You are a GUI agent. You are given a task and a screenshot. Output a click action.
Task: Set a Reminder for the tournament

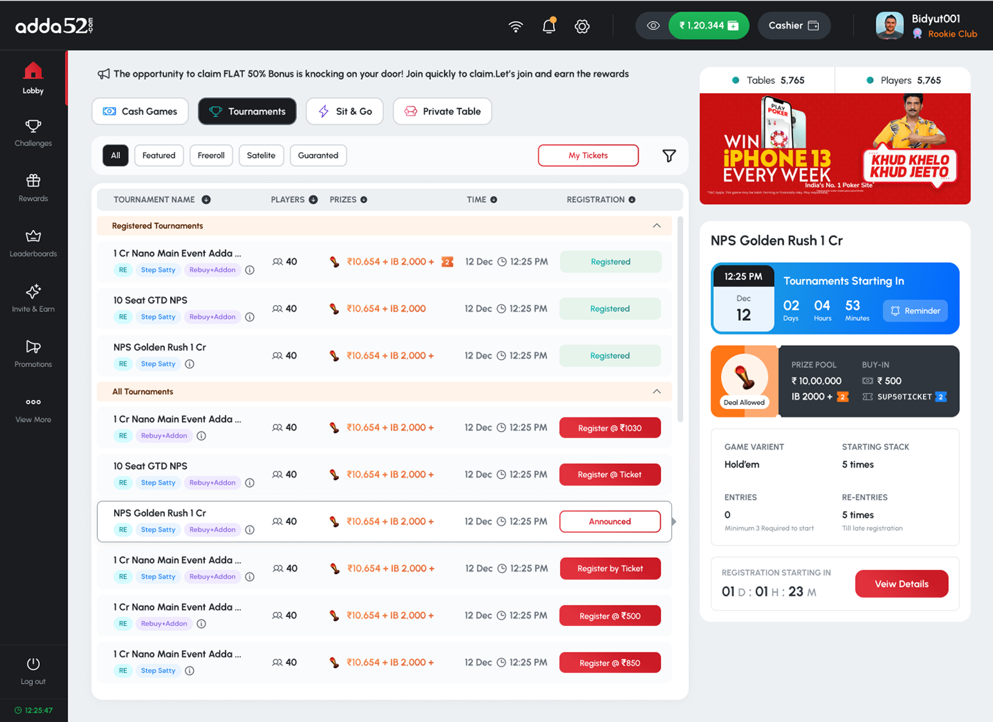(x=915, y=311)
